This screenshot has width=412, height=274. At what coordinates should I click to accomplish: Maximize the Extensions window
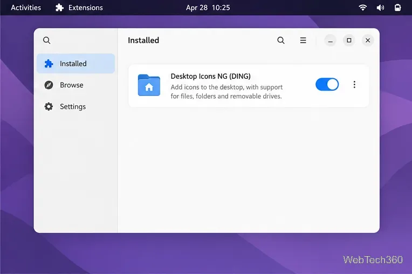click(x=349, y=40)
